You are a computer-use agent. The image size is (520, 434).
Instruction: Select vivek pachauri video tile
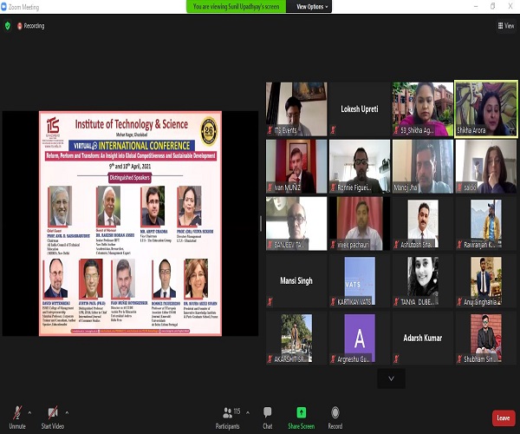point(360,223)
